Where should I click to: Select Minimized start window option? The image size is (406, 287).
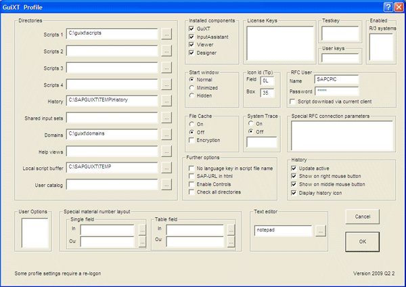pos(192,87)
